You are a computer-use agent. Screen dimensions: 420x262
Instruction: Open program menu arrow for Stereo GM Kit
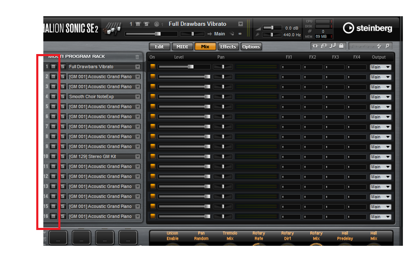(x=137, y=157)
